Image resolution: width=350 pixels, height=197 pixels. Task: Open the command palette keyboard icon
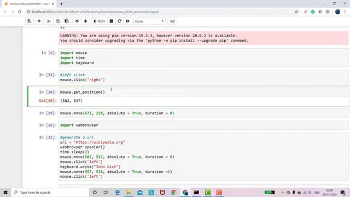172,21
